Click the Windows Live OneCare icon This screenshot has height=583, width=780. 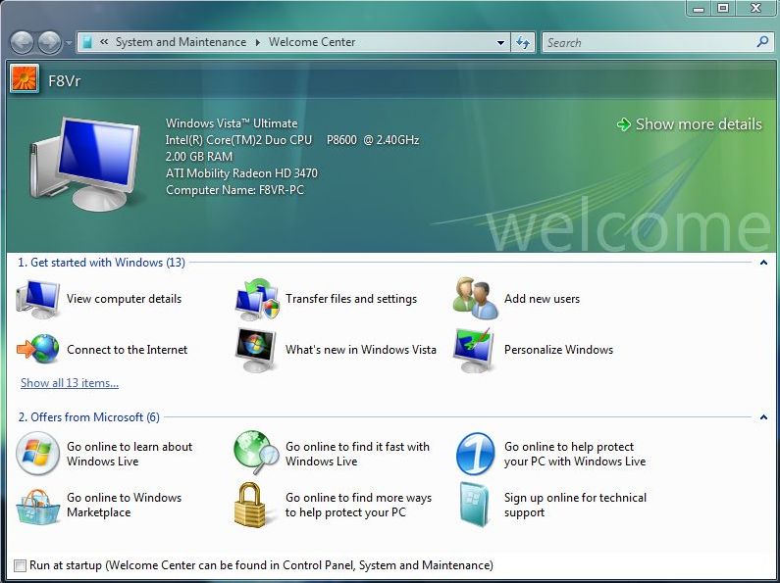click(x=476, y=455)
